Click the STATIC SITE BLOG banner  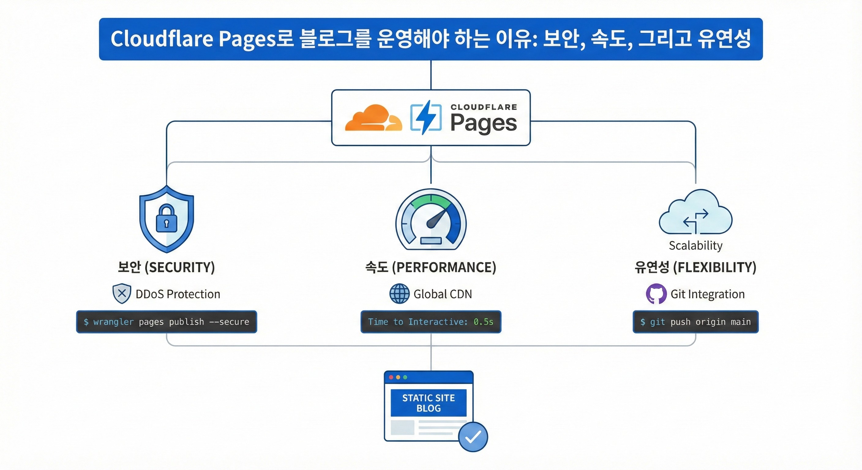click(429, 403)
